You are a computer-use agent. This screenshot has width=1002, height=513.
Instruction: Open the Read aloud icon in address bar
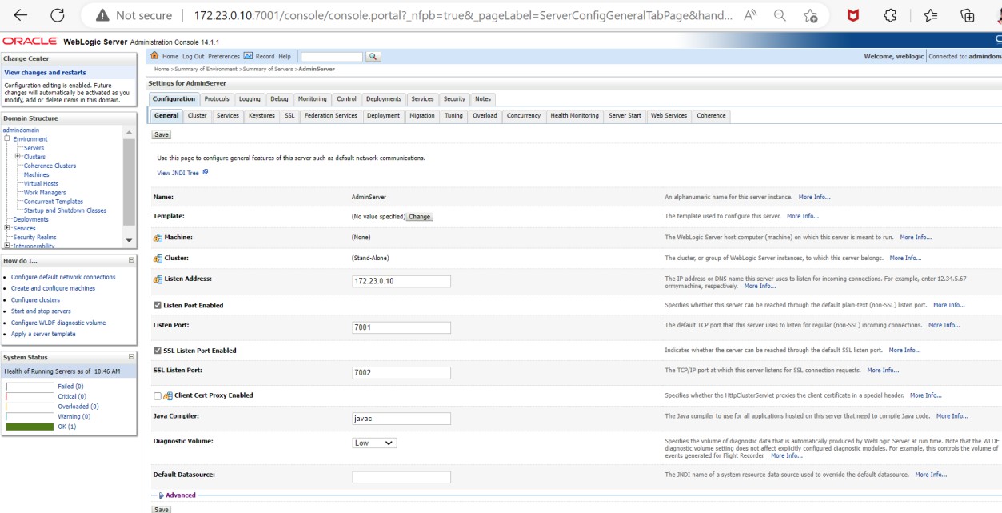tap(750, 15)
